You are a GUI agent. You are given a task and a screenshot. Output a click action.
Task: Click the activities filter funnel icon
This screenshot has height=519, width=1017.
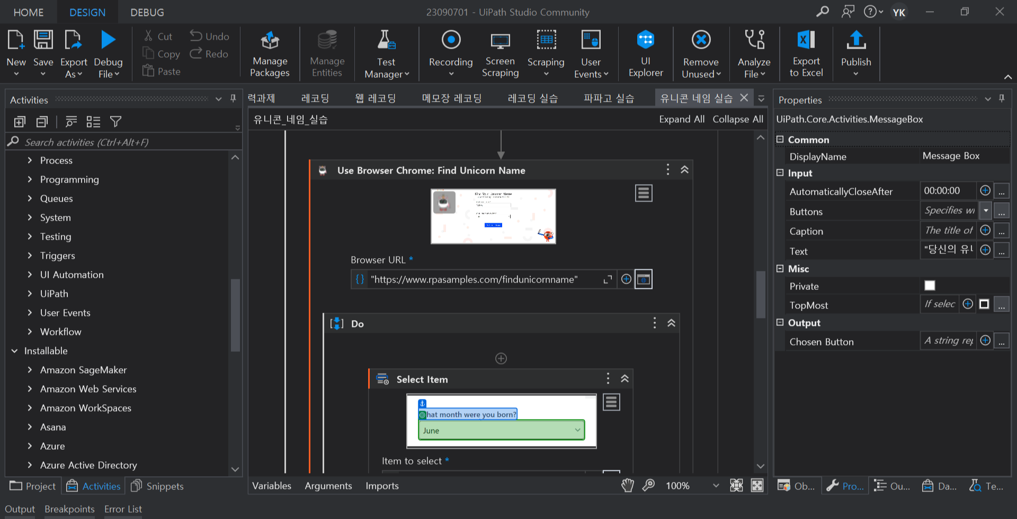(115, 122)
